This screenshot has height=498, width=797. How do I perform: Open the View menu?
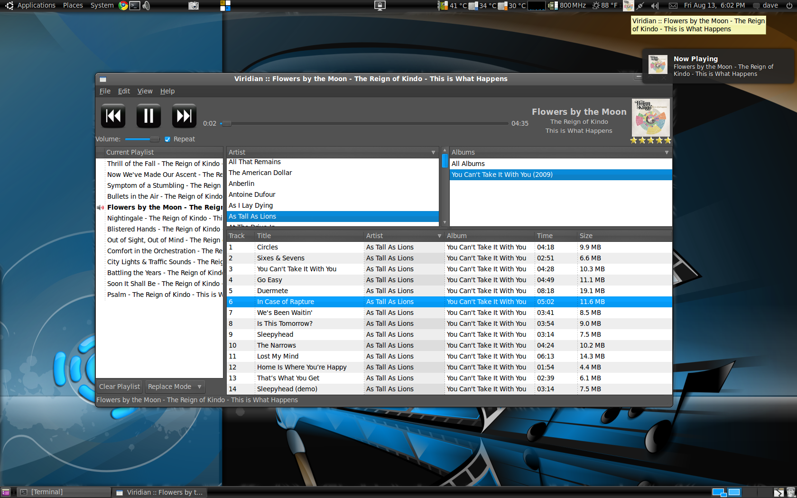[145, 91]
